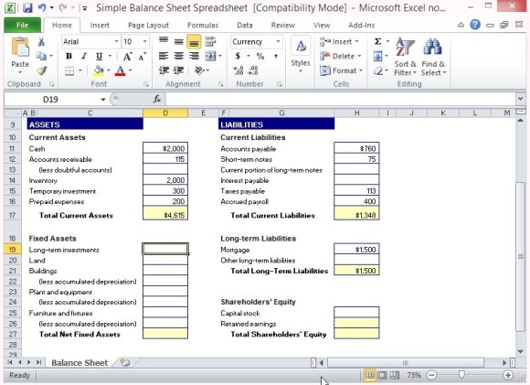Decrease decimal places icon
Viewport: 530px width, 385px height.
[253, 70]
